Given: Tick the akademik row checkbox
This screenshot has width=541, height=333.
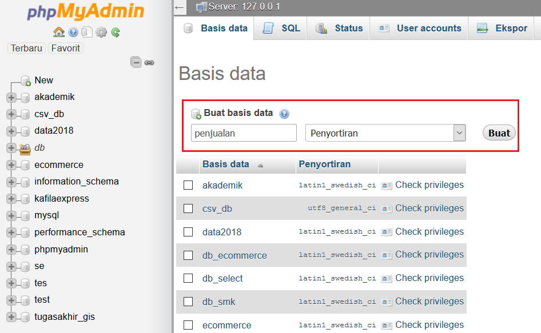Looking at the screenshot, I should coord(188,185).
